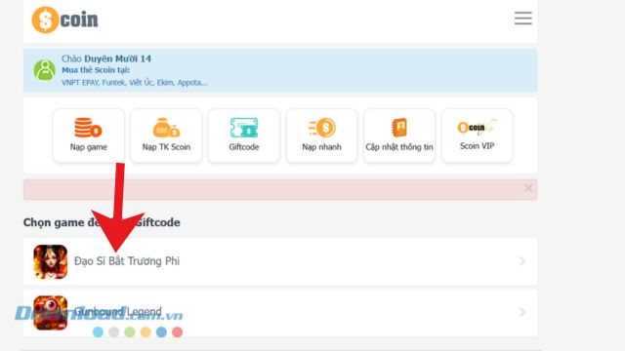
Task: Open the Nạp game card
Action: 89,136
